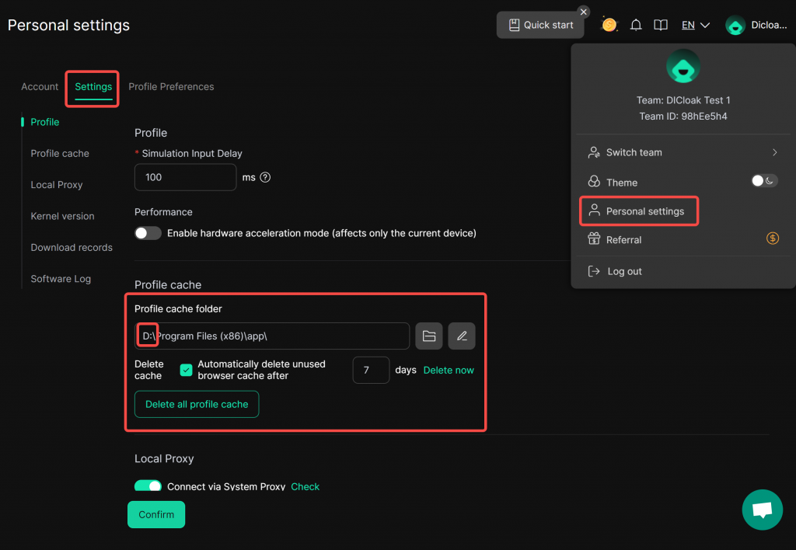Click the Simulation Input Delay field
The height and width of the screenshot is (550, 796).
click(x=185, y=177)
